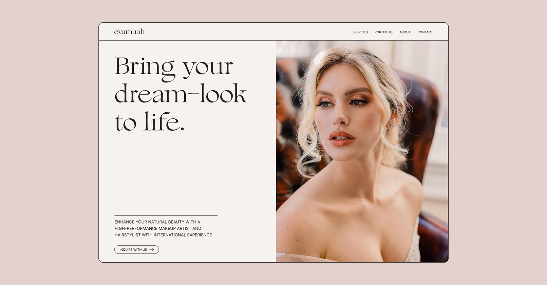
Task: Click the 'Enhance your natural beauty' tagline text
Action: point(163,228)
